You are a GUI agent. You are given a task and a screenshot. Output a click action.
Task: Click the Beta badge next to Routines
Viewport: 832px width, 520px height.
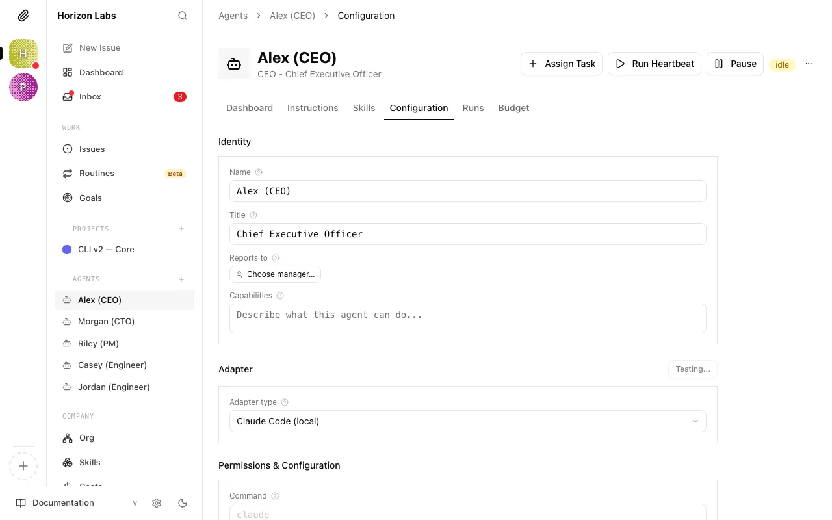pos(175,174)
